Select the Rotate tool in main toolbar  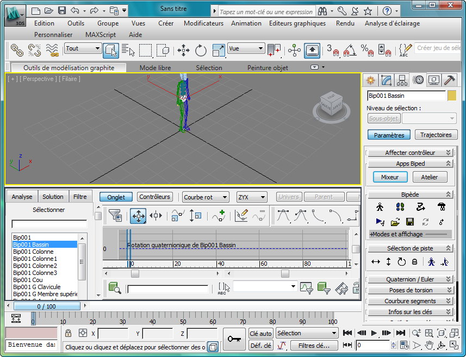click(x=201, y=51)
